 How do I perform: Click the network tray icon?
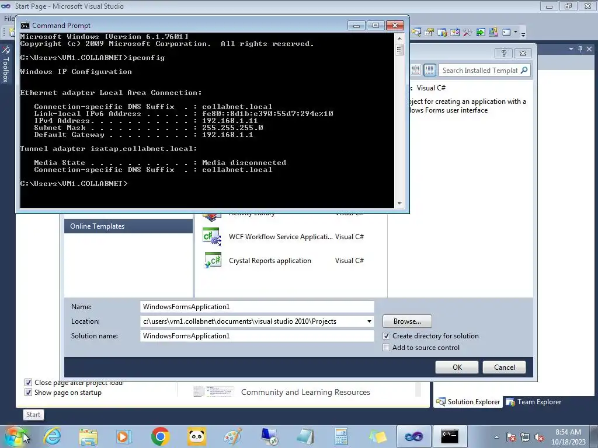pyautogui.click(x=525, y=437)
